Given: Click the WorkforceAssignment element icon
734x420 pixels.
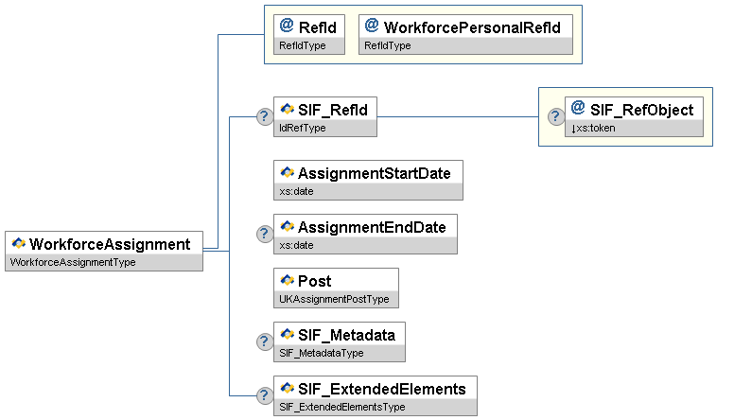Looking at the screenshot, I should click(x=18, y=244).
